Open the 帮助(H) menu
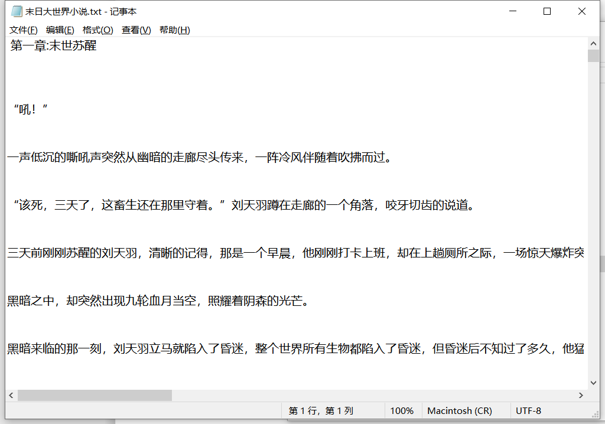Image resolution: width=605 pixels, height=424 pixels. click(174, 30)
